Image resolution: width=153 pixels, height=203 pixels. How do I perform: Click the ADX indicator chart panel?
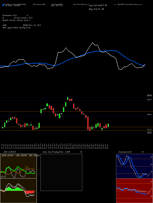click(18, 166)
